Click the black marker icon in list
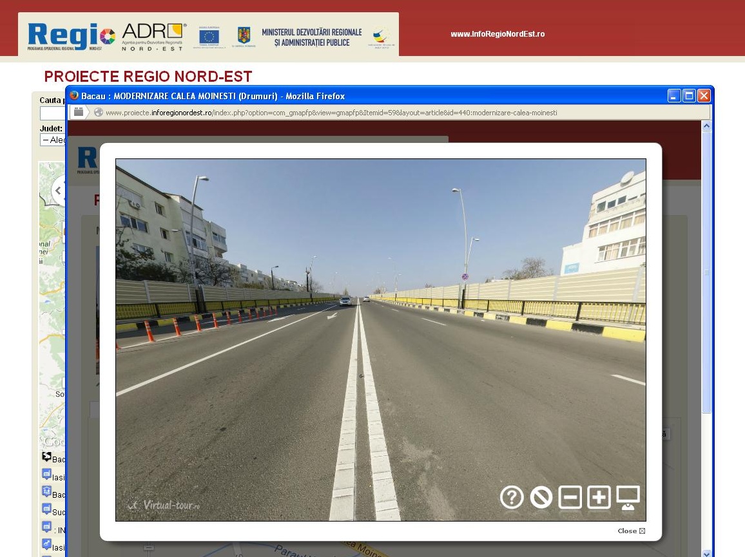 pyautogui.click(x=46, y=457)
